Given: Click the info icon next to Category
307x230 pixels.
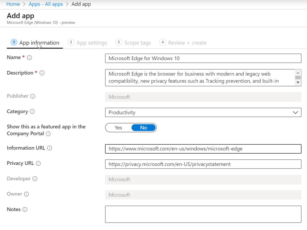Looking at the screenshot, I should [x=32, y=112].
